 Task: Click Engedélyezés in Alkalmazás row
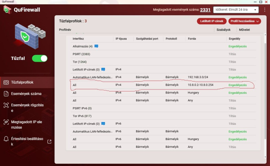(x=238, y=46)
